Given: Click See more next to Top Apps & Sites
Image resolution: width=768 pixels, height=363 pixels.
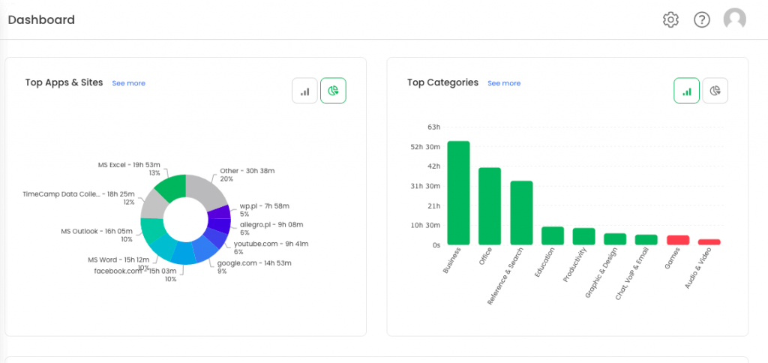Looking at the screenshot, I should click(x=129, y=83).
